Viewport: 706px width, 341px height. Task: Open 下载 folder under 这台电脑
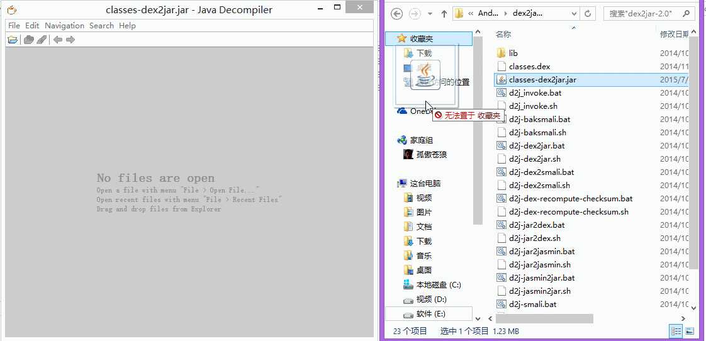[418, 242]
